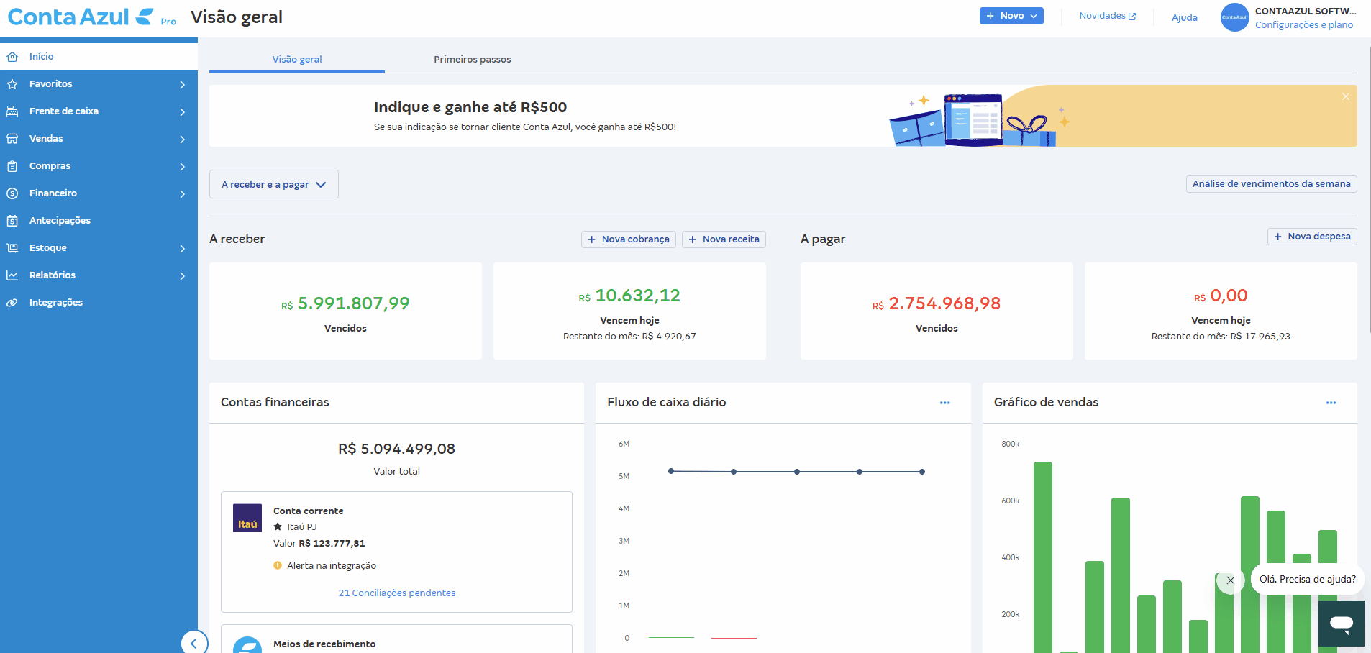
Task: Click 'Restante do mês: R$ 4.920,67' text
Action: click(629, 337)
